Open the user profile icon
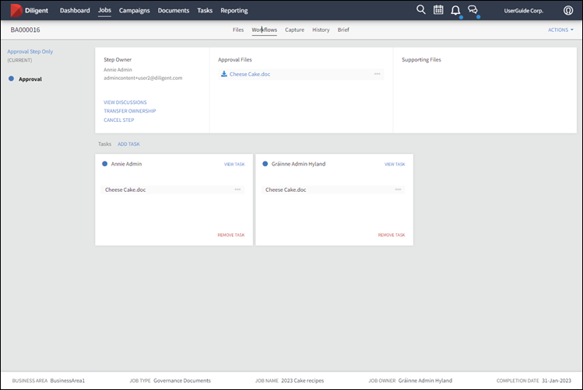Viewport: 583px width, 390px height. (x=568, y=11)
